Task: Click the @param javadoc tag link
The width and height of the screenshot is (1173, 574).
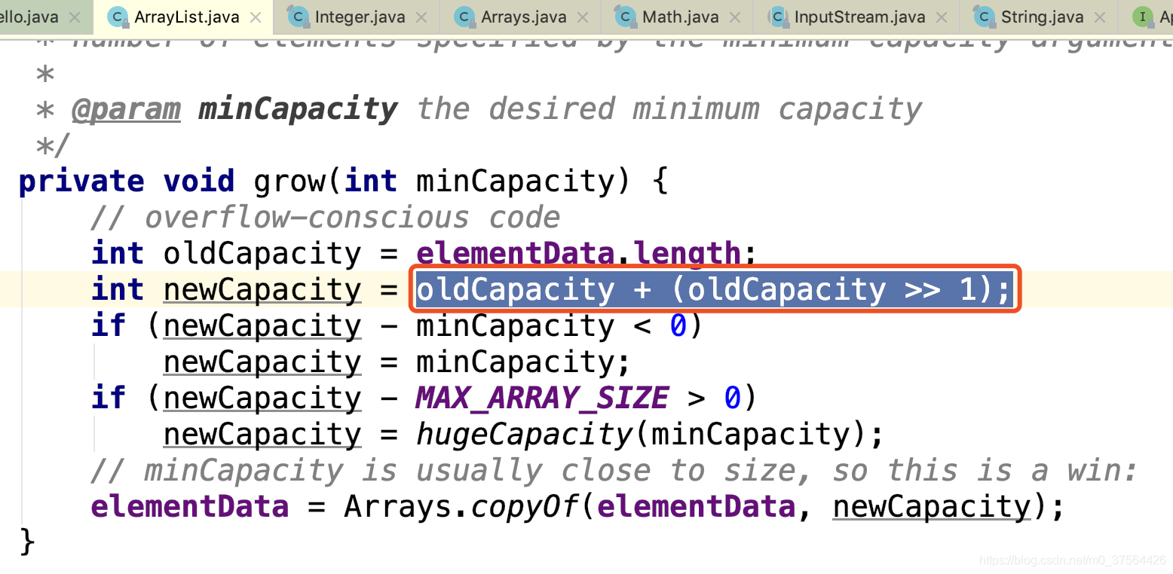Action: tap(125, 109)
